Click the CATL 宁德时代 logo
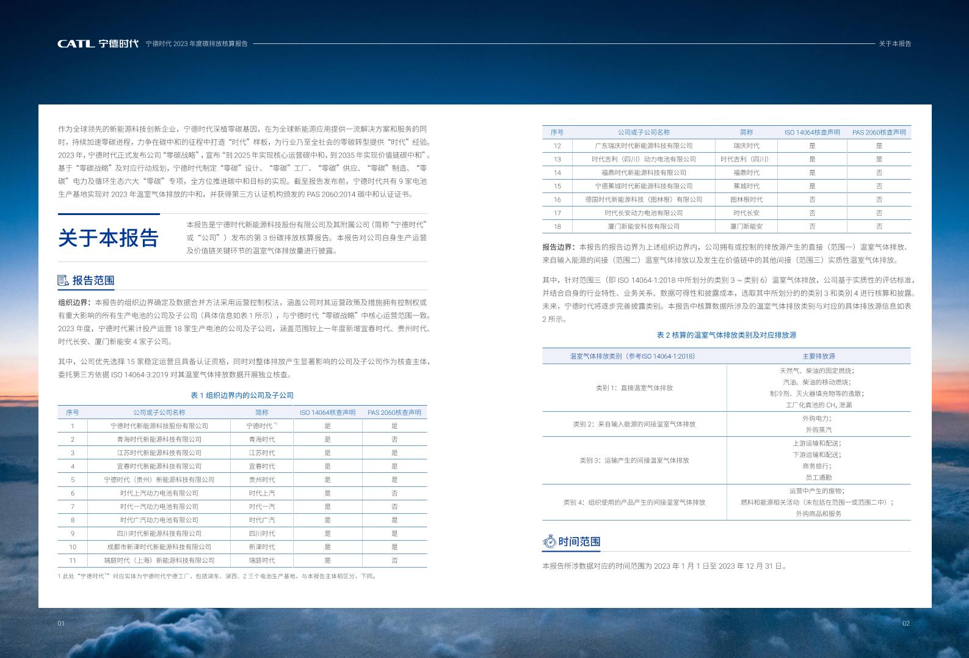 pos(98,43)
